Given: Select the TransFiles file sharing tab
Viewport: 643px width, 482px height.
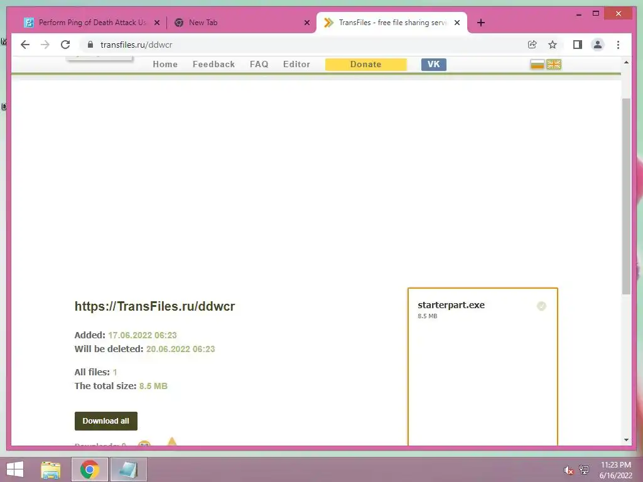Looking at the screenshot, I should pyautogui.click(x=392, y=23).
